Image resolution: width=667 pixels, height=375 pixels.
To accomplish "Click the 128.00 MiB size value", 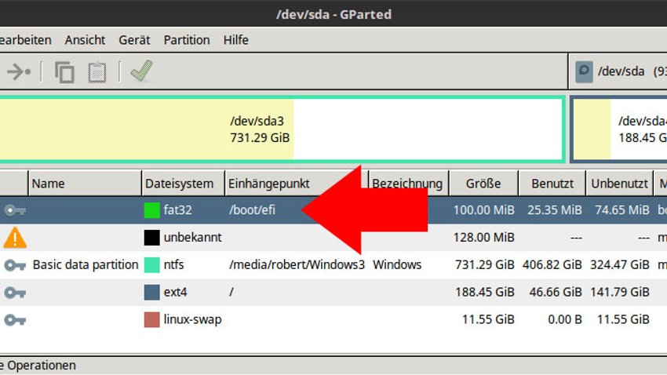I will click(x=484, y=237).
